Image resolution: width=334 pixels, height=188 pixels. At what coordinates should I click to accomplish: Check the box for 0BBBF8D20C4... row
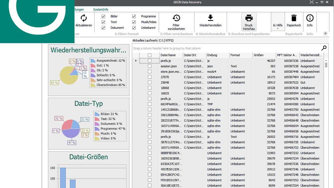pyautogui.click(x=150, y=153)
